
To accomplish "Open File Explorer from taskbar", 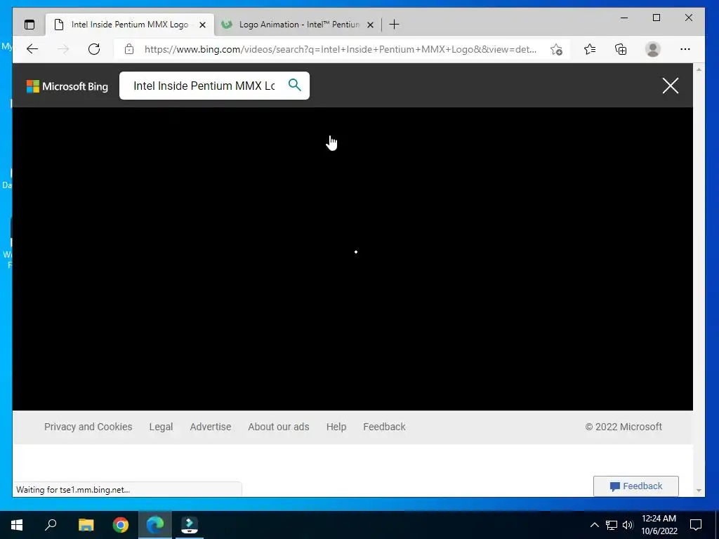I will click(86, 525).
